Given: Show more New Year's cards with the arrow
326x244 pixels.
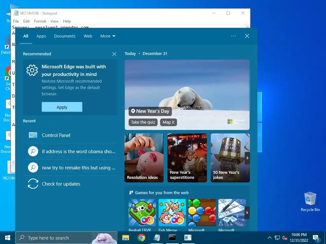Looking at the screenshot, I should pos(247,158).
